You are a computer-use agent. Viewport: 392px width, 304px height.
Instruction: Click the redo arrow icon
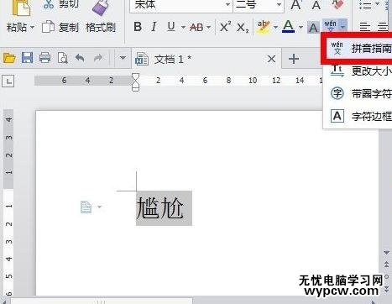coord(98,58)
